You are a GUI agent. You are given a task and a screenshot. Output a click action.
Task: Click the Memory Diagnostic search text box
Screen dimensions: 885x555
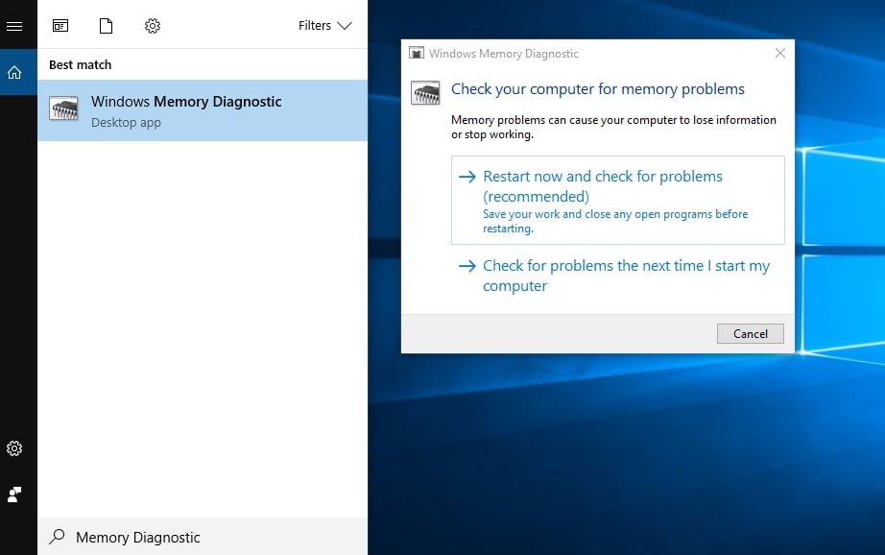point(211,537)
